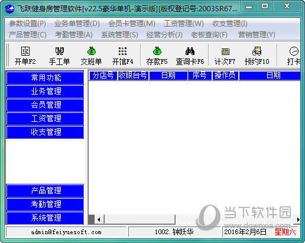Expand the 常用功能 sidebar section
The width and height of the screenshot is (305, 243).
46,77
